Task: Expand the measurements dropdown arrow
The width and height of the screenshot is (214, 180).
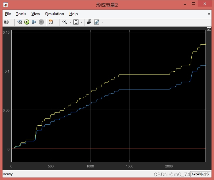Action: (x=102, y=22)
